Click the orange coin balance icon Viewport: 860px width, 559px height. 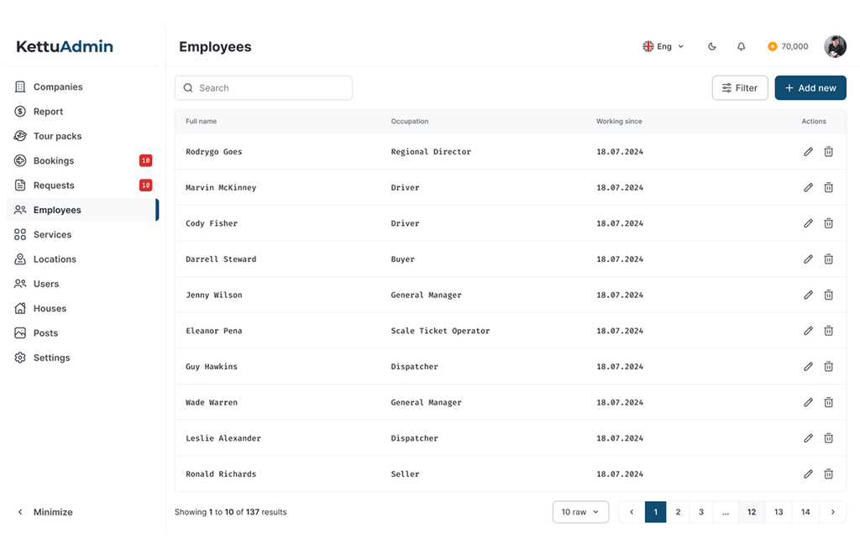pos(772,47)
